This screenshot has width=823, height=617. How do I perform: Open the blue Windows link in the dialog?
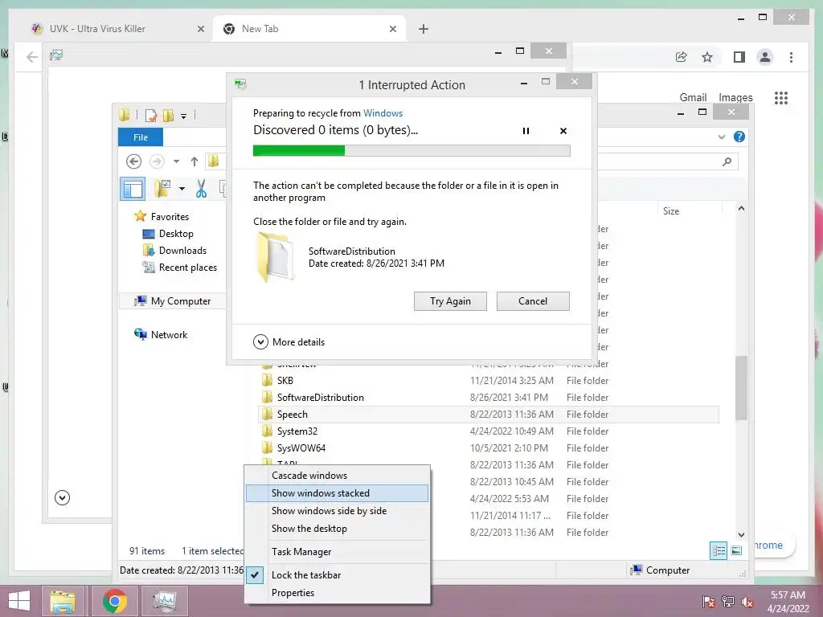[x=383, y=113]
